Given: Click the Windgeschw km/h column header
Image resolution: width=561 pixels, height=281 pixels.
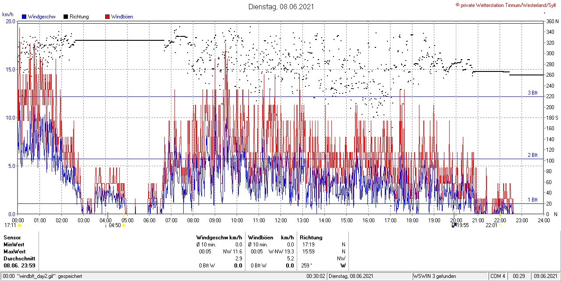Looking at the screenshot, I should (x=219, y=238).
